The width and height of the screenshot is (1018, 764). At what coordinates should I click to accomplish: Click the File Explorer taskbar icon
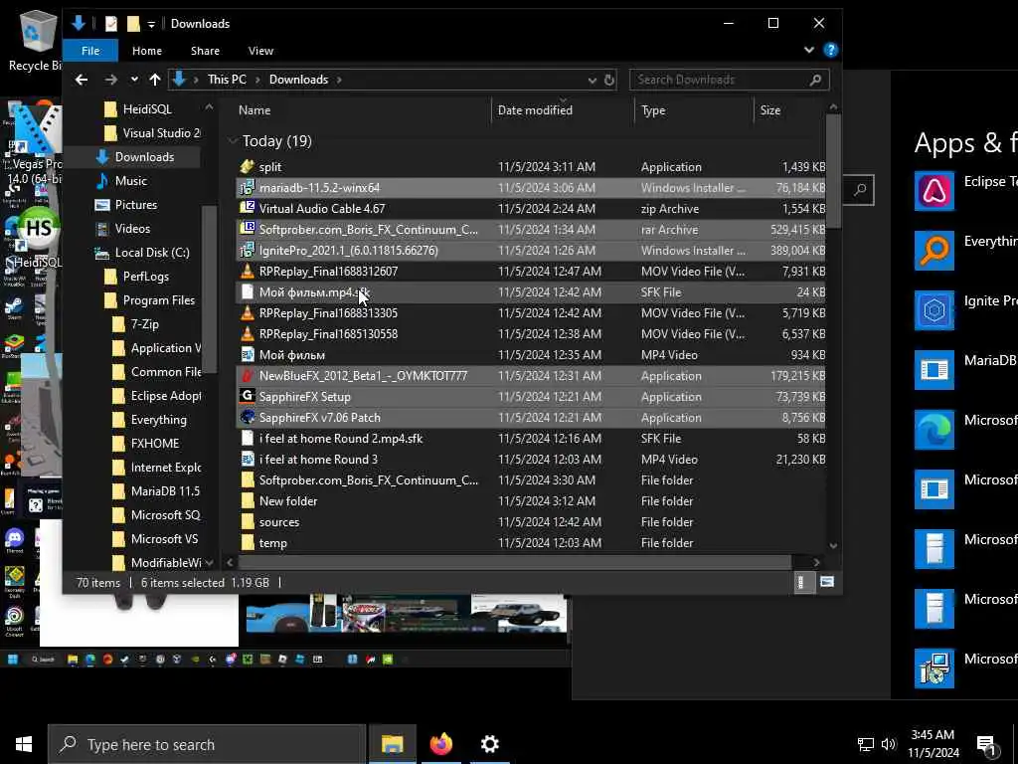[x=392, y=744]
